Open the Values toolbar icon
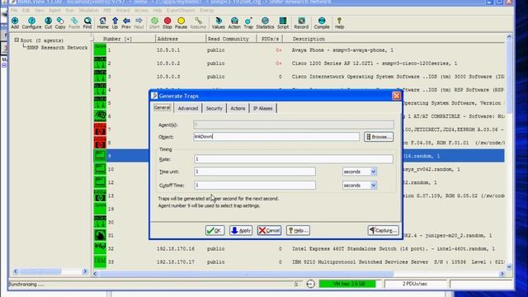Screen dimensions: 528x297 click(x=218, y=23)
